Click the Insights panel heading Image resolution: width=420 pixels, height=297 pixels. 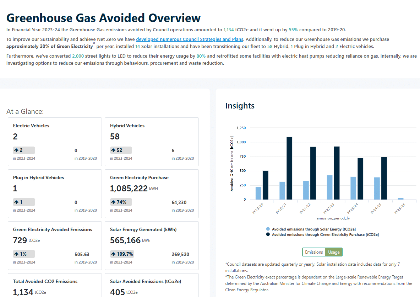tap(240, 106)
